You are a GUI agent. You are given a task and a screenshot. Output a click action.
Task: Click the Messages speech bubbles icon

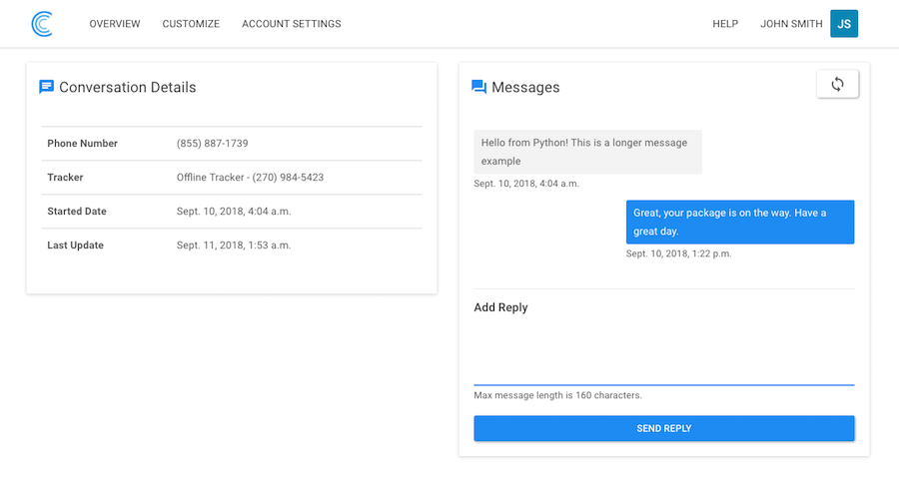[x=479, y=87]
